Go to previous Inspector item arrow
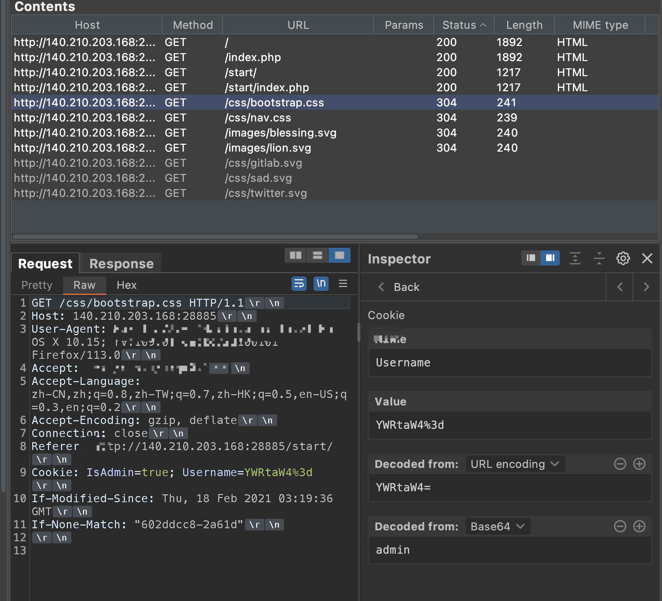 coord(619,287)
